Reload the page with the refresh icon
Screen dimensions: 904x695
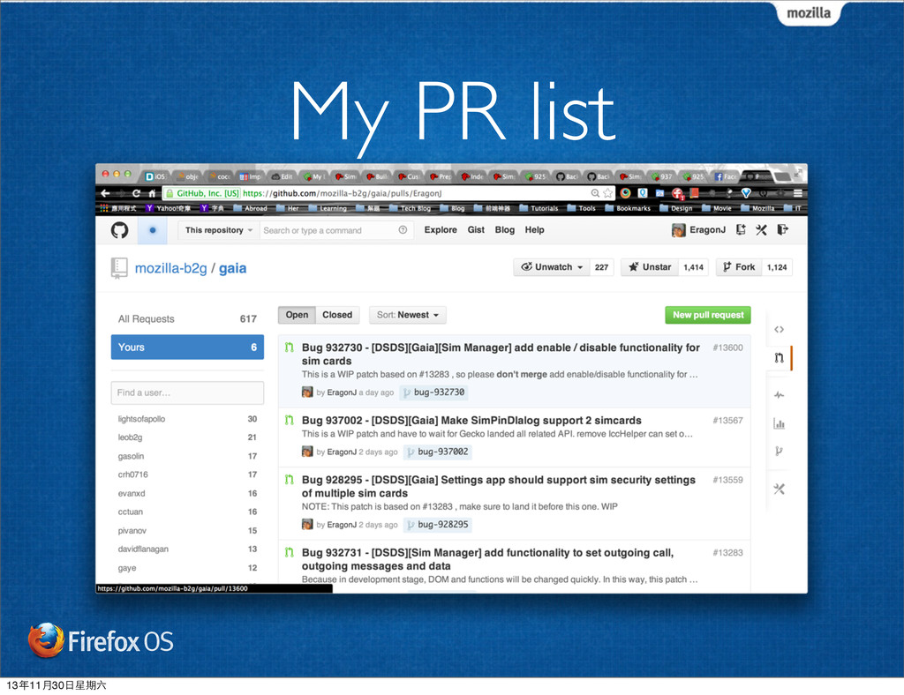click(136, 193)
